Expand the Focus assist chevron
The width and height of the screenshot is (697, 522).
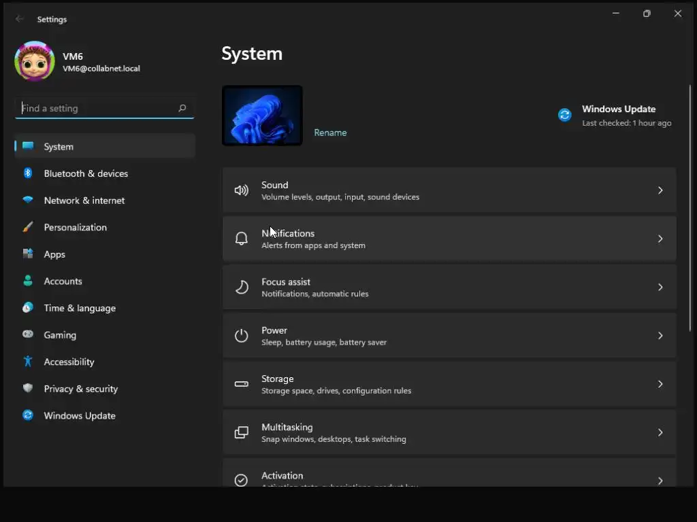click(660, 288)
